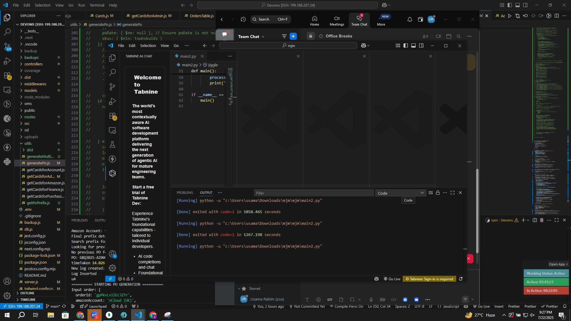The image size is (571, 321).
Task: Open Testing flask icon in front mjm window
Action: (x=112, y=144)
